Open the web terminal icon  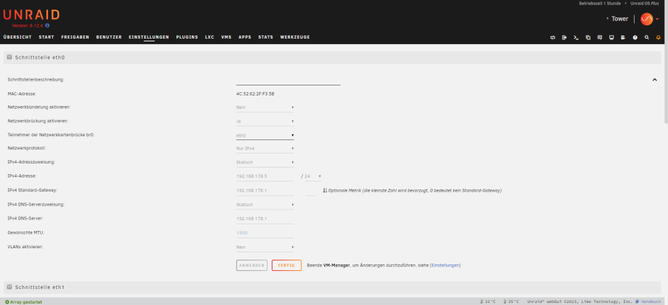click(576, 37)
